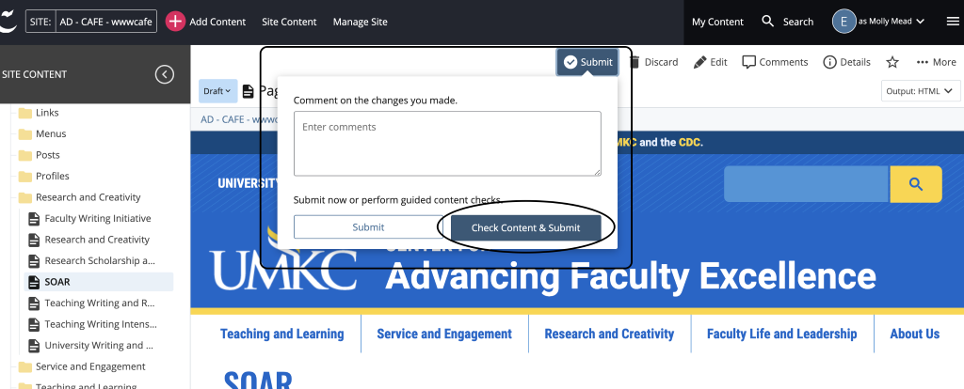Select Teaching Writing Intens... page
Screen dimensions: 964x389
click(100, 324)
